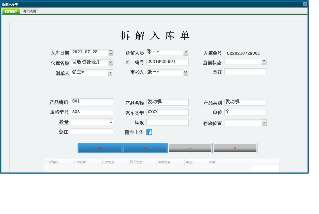Click the 产品编码 field containing 001
The image size is (319, 214).
pyautogui.click(x=92, y=102)
